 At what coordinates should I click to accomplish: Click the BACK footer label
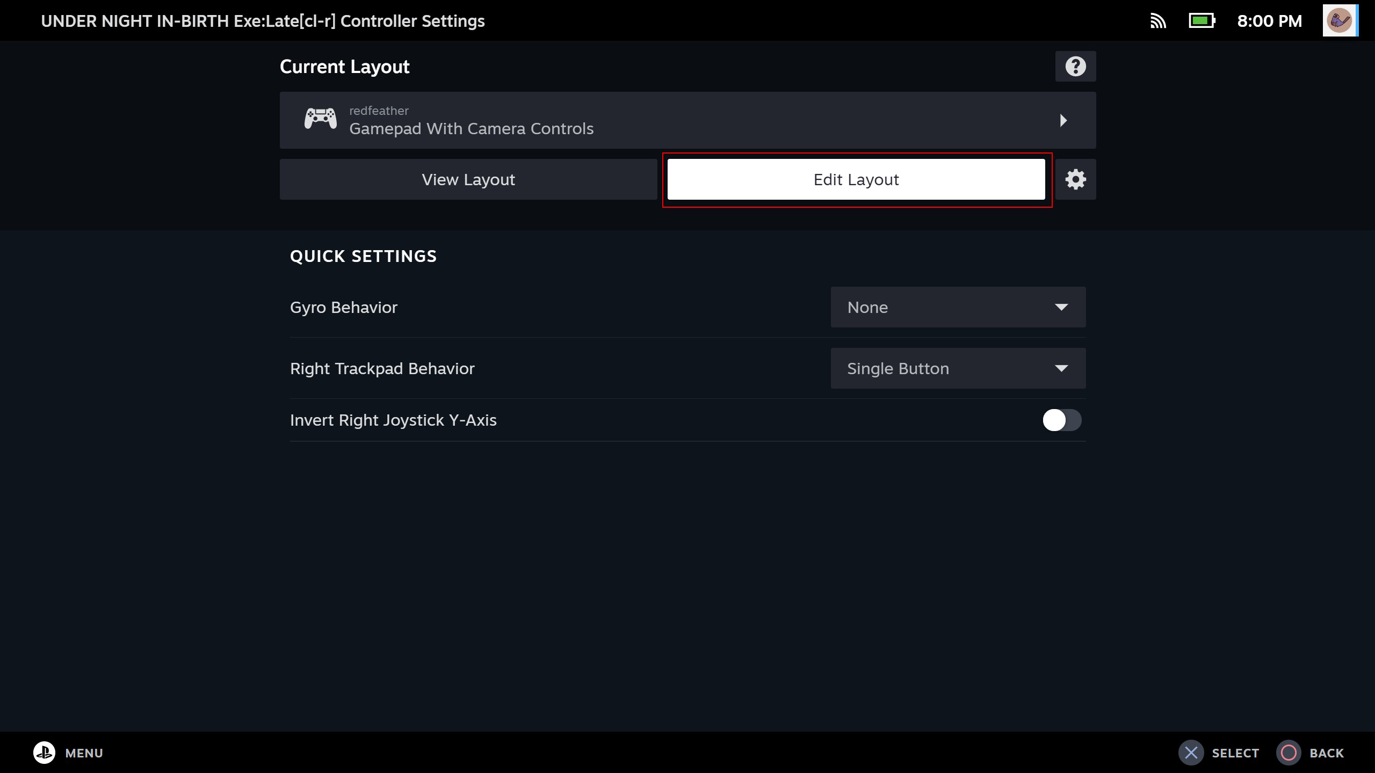(x=1326, y=753)
